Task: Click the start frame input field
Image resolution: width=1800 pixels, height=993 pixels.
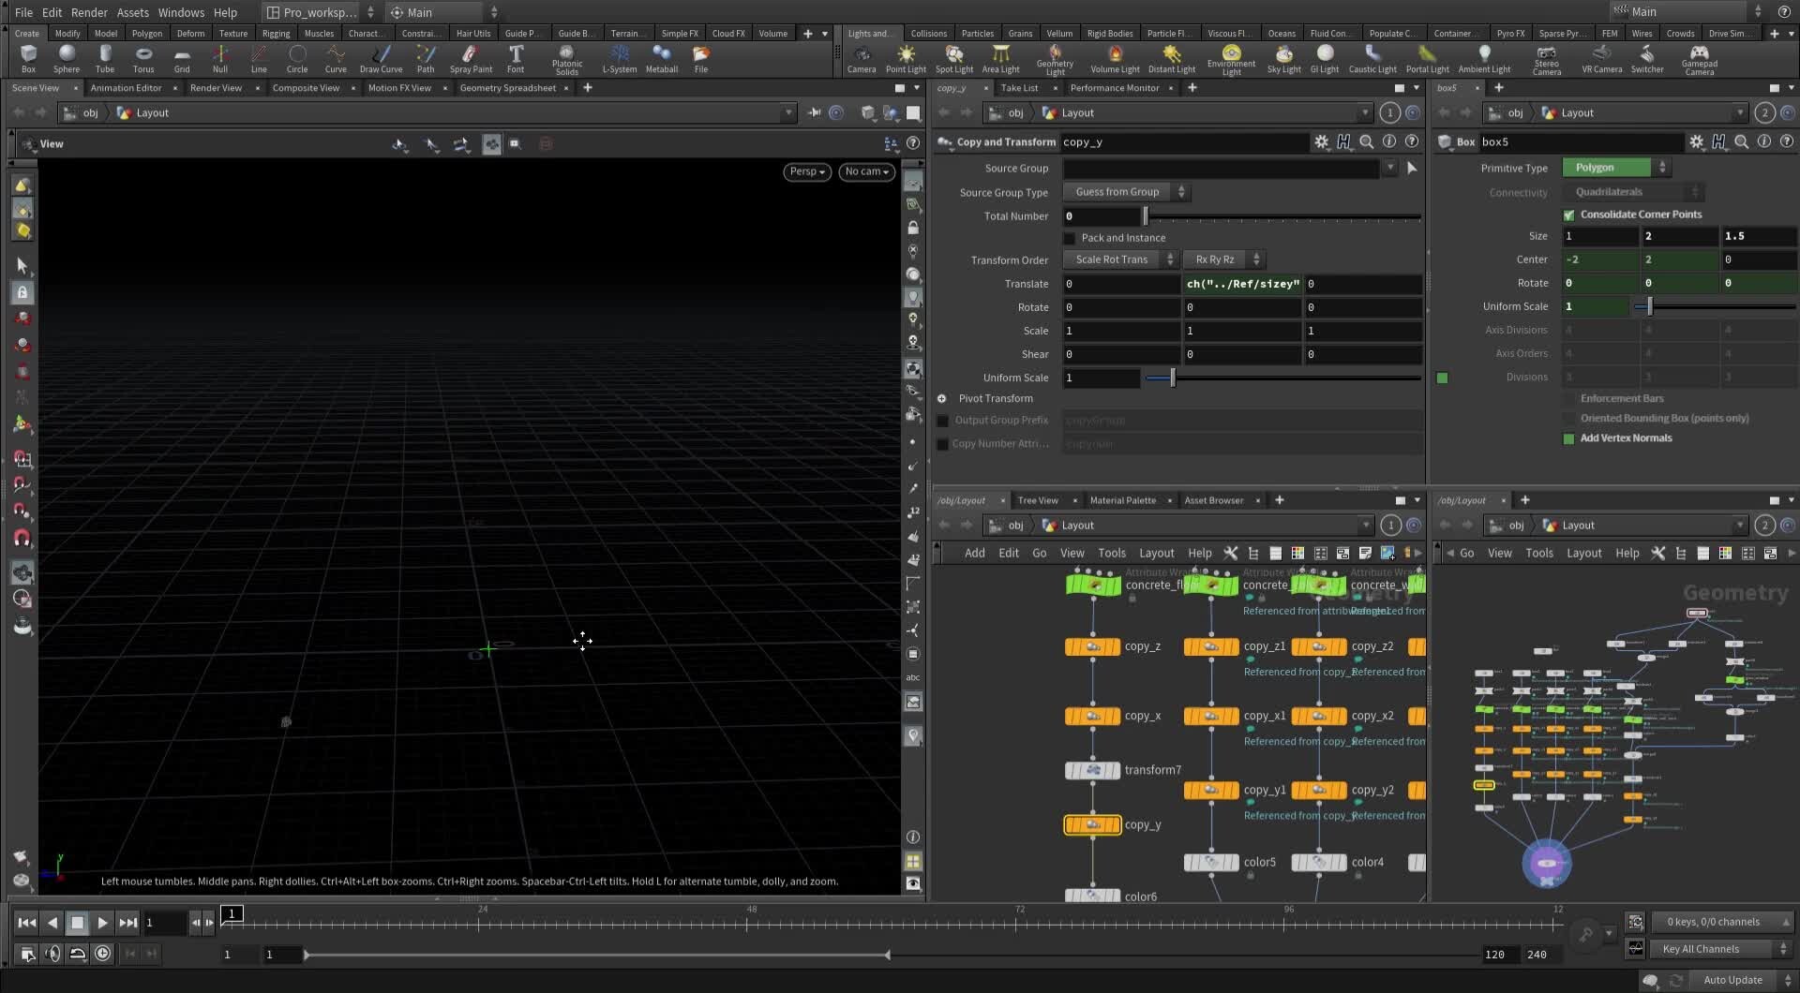Action: point(236,954)
